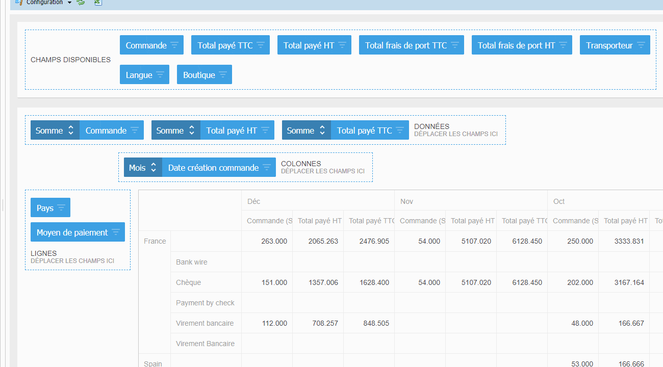Click the France row header
663x367 pixels.
[x=155, y=241]
